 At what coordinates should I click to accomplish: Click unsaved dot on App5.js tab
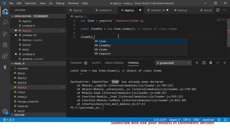click(x=140, y=10)
